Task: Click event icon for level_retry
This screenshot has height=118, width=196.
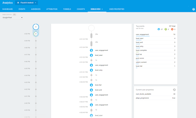Action: [91, 70]
